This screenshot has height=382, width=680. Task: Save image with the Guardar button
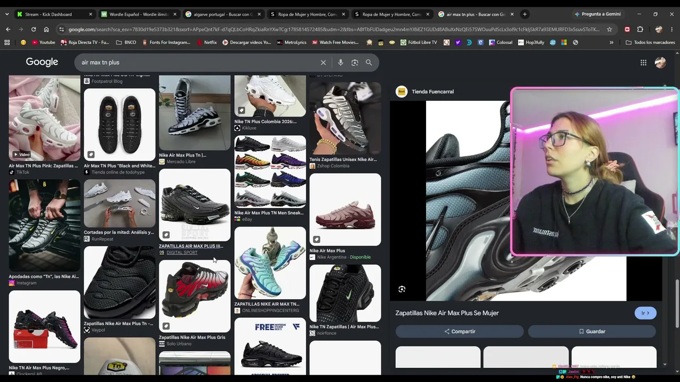tap(592, 332)
